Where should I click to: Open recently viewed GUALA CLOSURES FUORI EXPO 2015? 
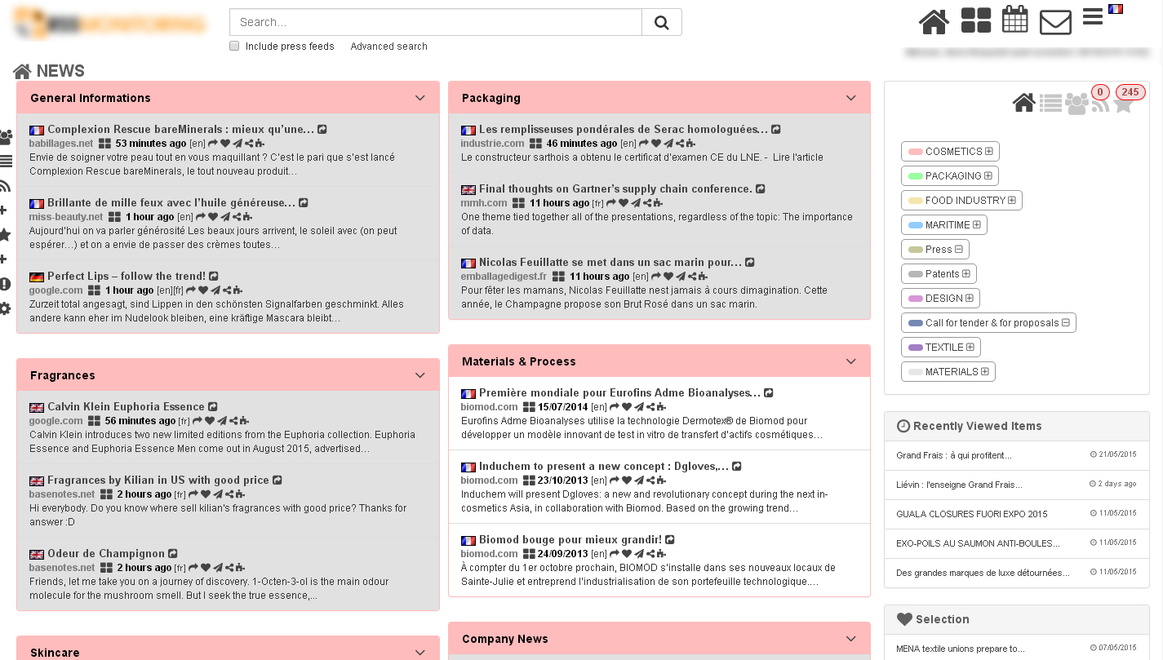[x=971, y=514]
